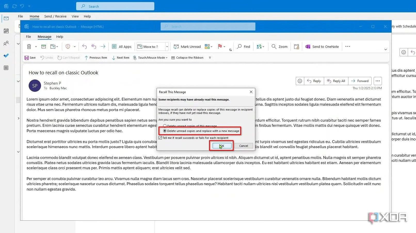Open More Apps grid icon in sidebar

6,68
